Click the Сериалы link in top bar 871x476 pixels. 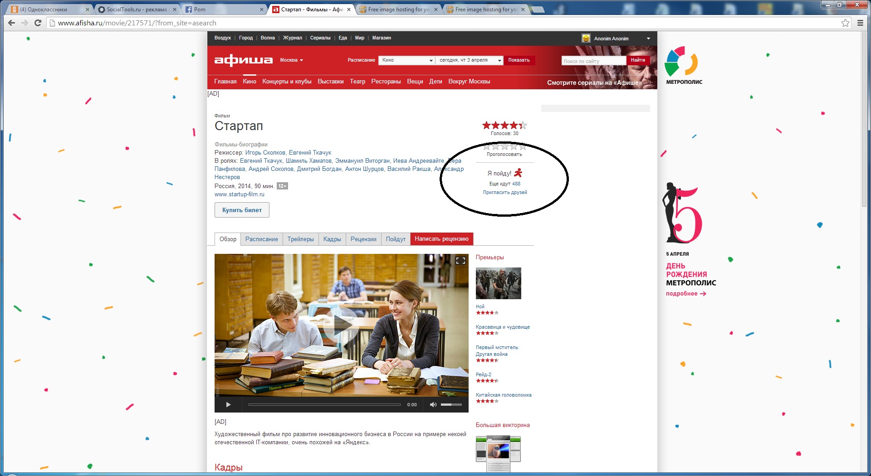coord(320,38)
